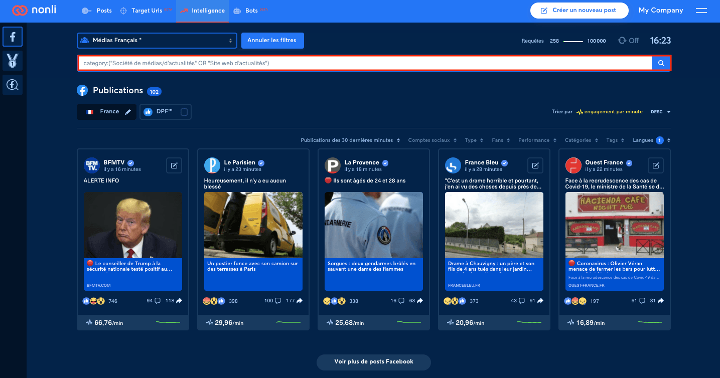Click the Drame à Chauvigny headline

pyautogui.click(x=491, y=266)
